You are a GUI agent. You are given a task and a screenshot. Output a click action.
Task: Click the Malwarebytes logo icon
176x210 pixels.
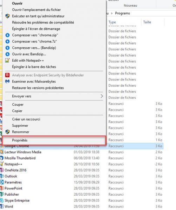pyautogui.click(x=7, y=81)
